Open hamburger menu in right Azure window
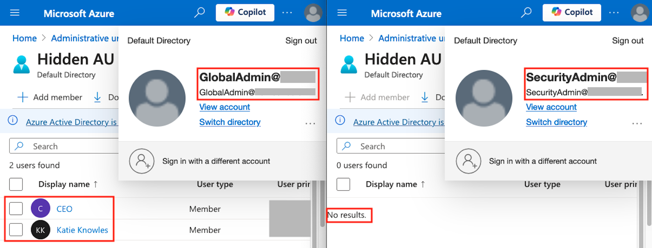 click(342, 13)
